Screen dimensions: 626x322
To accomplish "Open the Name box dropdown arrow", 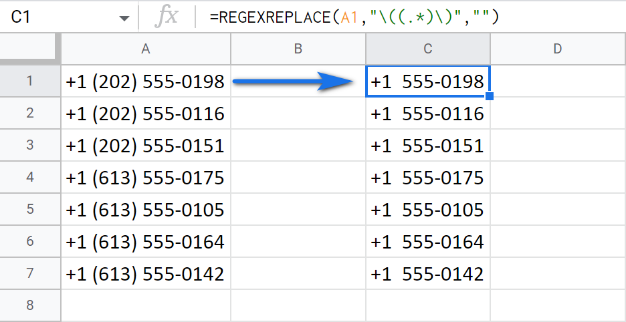I will pos(124,18).
